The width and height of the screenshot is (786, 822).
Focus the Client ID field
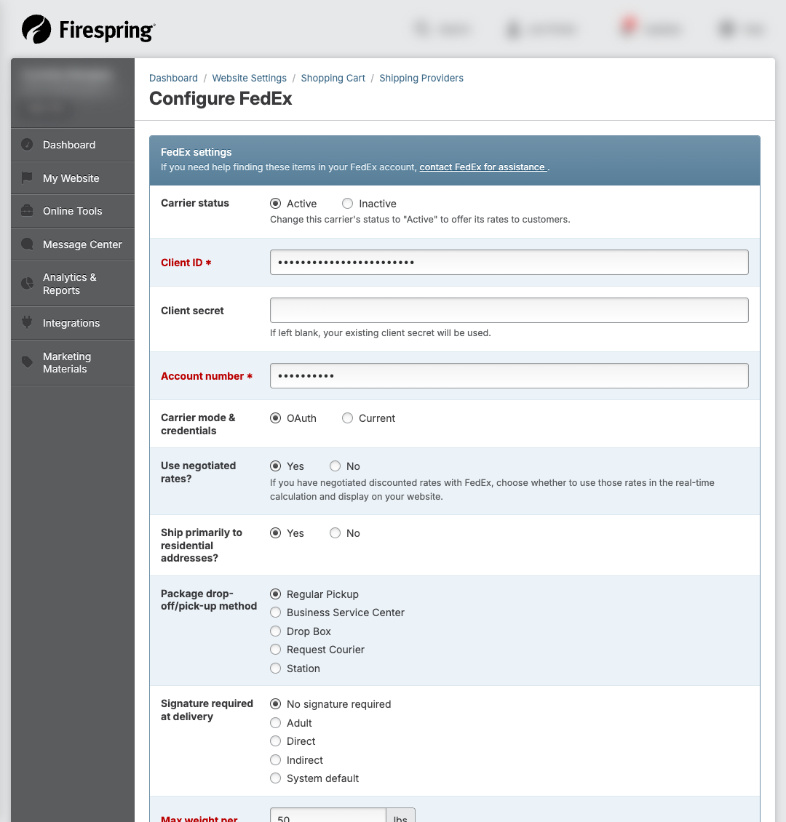[509, 262]
